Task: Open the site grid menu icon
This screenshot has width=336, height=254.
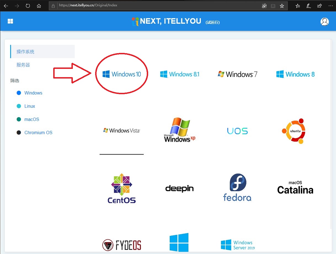Action: (10, 21)
